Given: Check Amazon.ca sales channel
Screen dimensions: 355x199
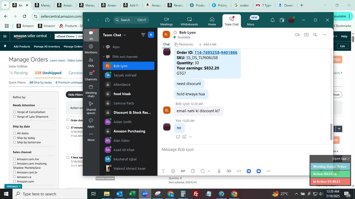Looking at the screenshot, I should tap(15, 177).
